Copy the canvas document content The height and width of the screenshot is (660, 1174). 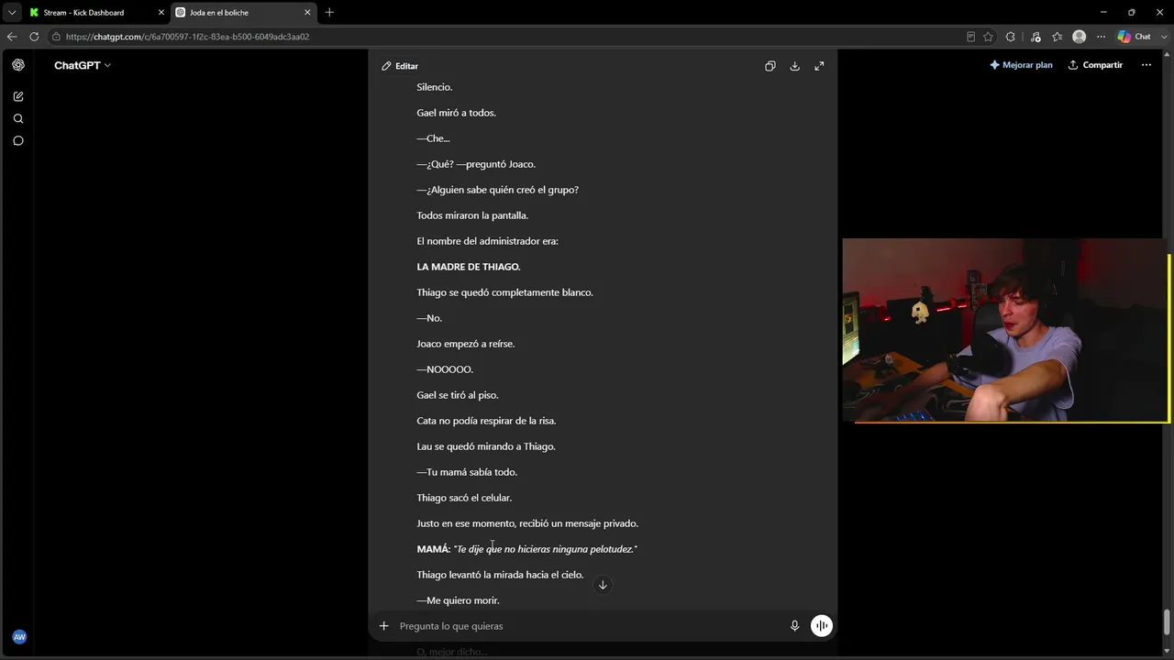[x=770, y=66]
